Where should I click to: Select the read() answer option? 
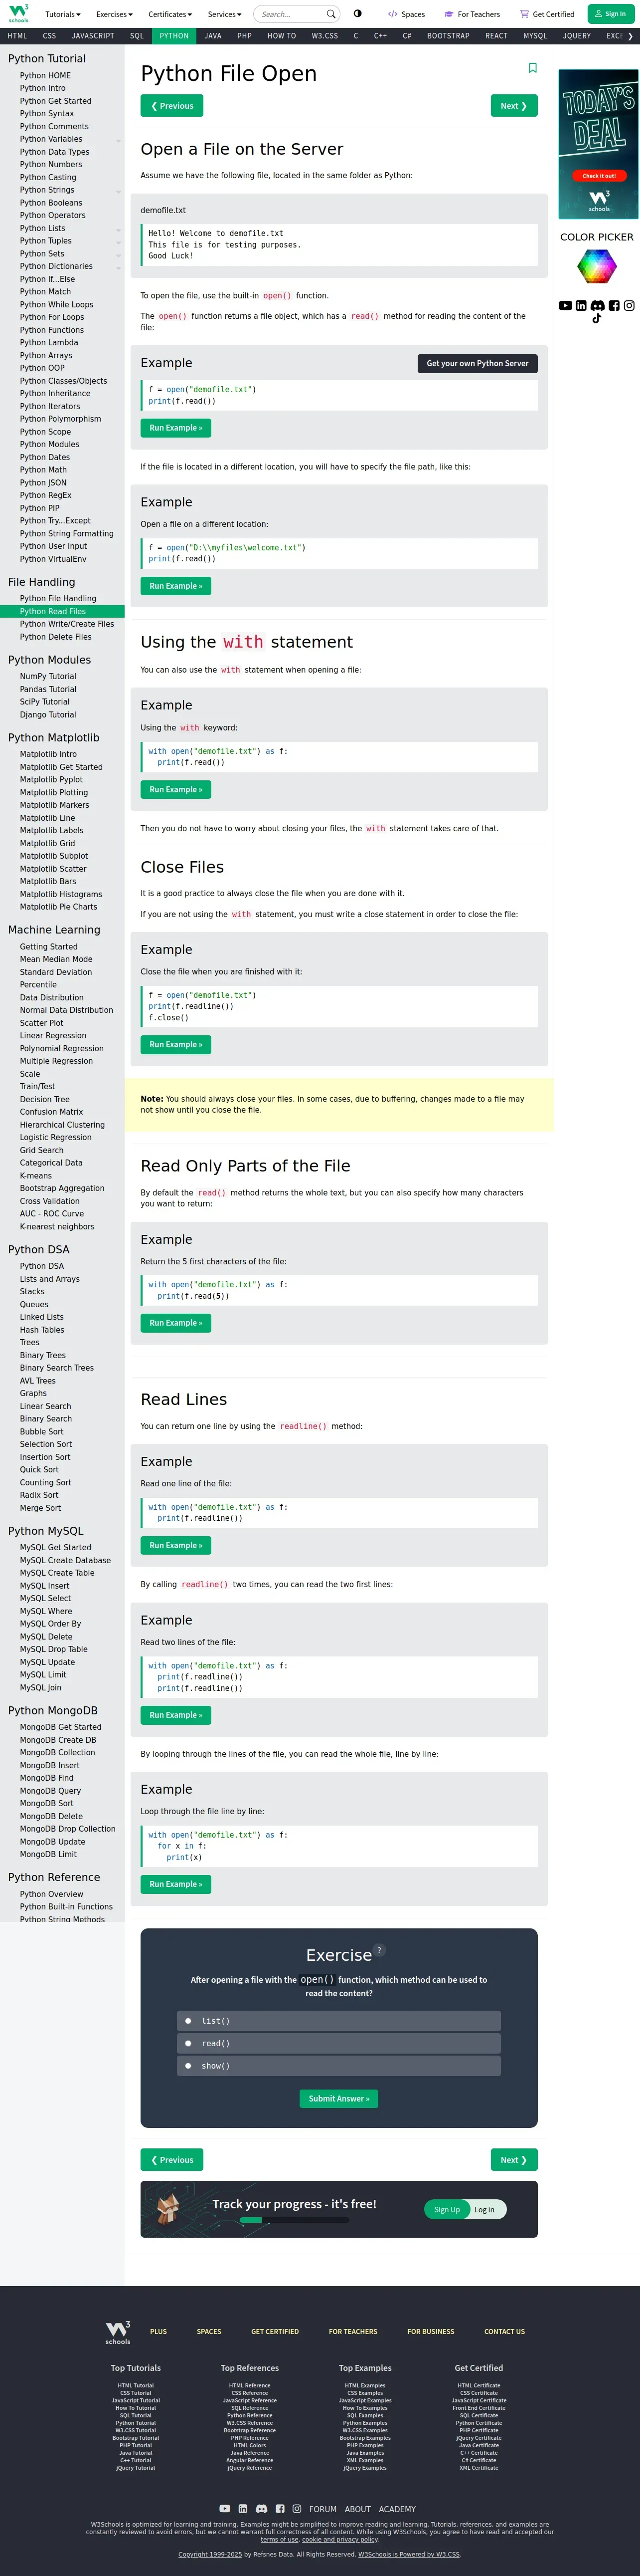(x=339, y=2043)
